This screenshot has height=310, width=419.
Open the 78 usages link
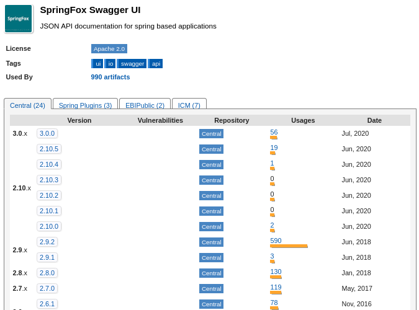[x=274, y=303]
